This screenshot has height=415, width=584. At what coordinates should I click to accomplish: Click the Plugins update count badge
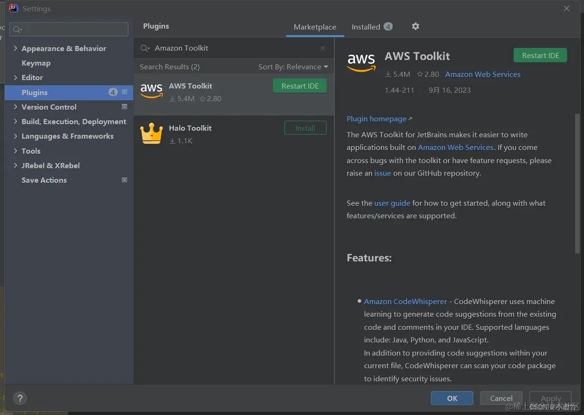113,92
